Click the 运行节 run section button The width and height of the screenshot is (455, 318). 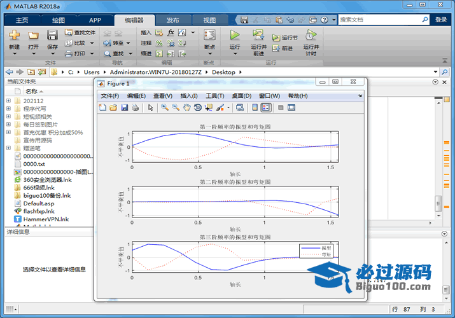pyautogui.click(x=285, y=38)
